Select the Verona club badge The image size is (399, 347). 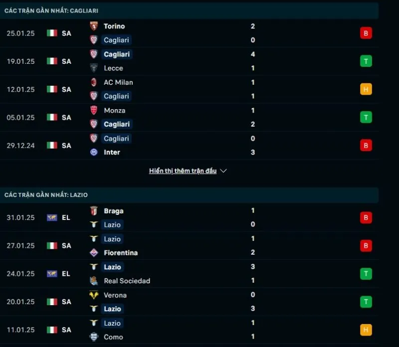click(94, 295)
